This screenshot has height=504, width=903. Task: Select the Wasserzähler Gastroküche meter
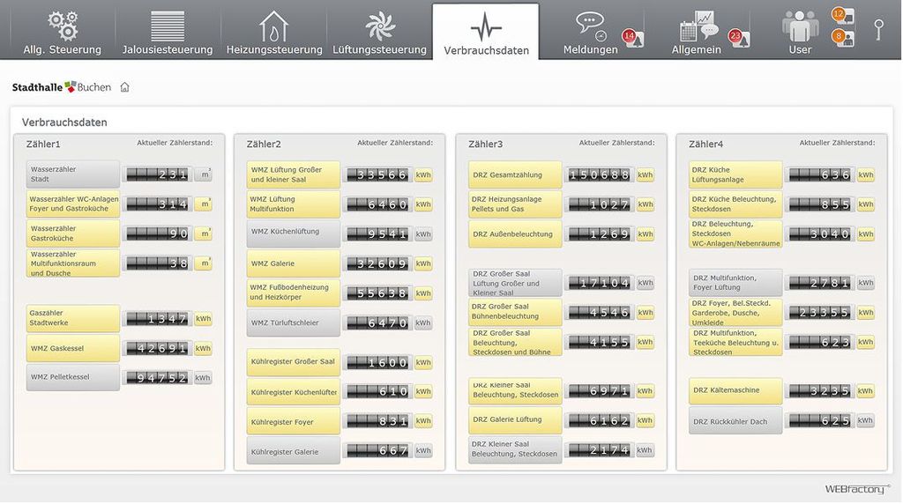[x=72, y=233]
